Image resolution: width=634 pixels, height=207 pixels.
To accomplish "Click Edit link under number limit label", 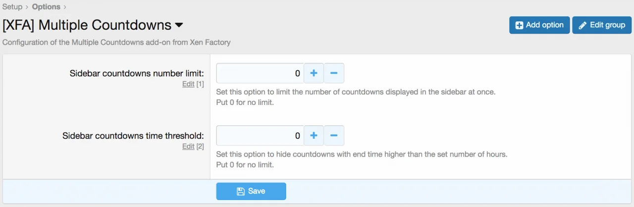I will 188,84.
